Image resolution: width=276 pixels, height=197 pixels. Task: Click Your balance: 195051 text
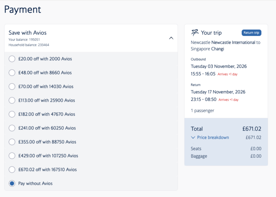click(24, 40)
